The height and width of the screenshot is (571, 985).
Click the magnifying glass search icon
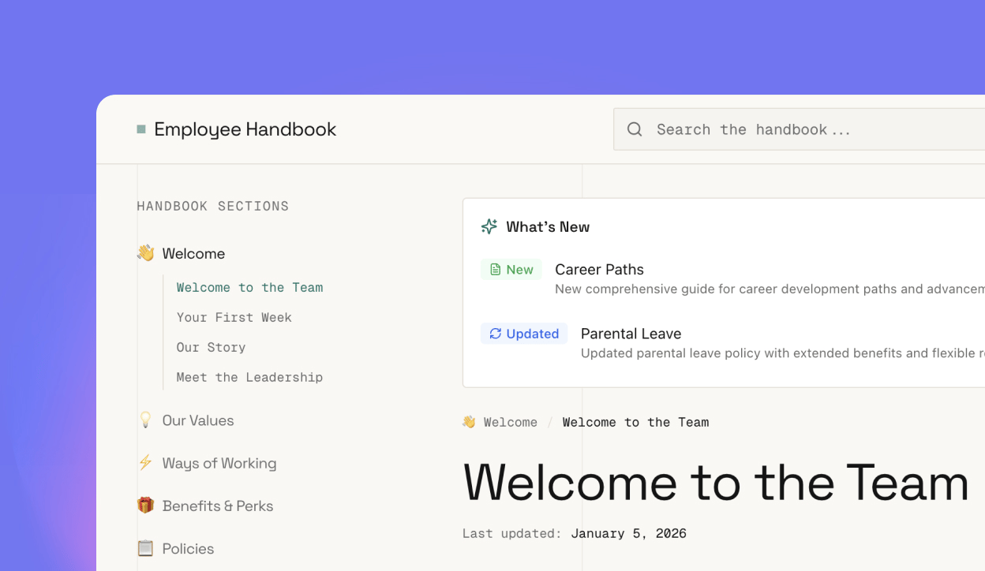635,129
